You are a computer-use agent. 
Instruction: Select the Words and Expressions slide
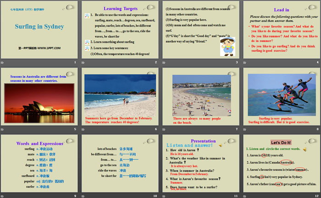pyautogui.click(x=39, y=165)
